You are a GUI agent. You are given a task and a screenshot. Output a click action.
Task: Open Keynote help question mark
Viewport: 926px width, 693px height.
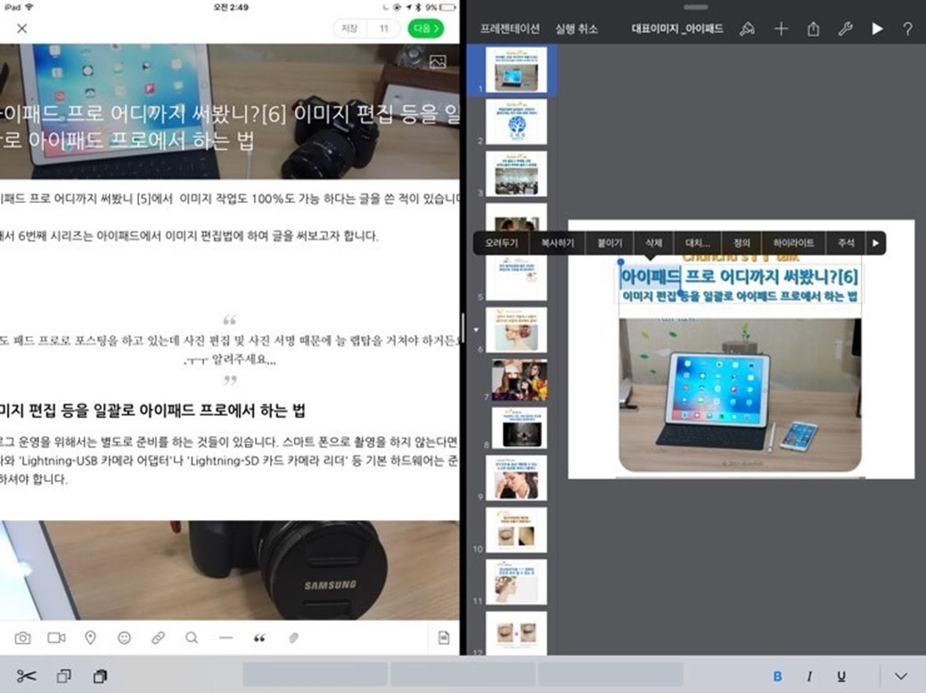coord(907,29)
